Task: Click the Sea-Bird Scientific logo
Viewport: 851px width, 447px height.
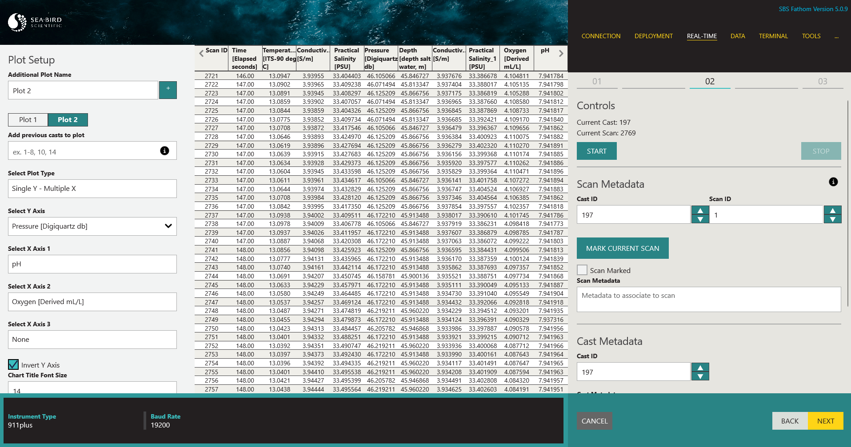Action: point(35,22)
